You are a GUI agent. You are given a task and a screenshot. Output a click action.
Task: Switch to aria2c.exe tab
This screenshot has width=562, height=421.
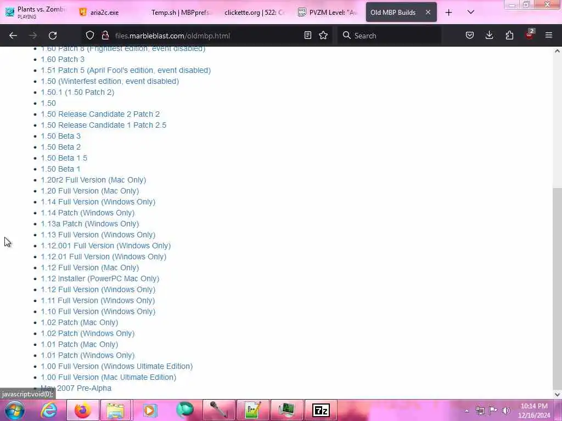pos(104,12)
